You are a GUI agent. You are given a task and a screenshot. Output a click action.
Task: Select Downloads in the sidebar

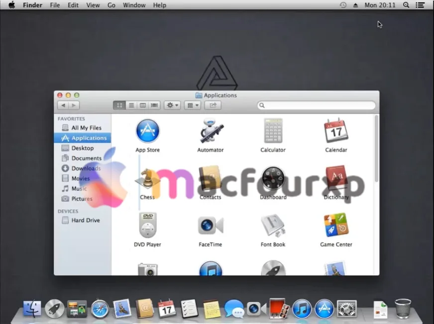pos(83,168)
